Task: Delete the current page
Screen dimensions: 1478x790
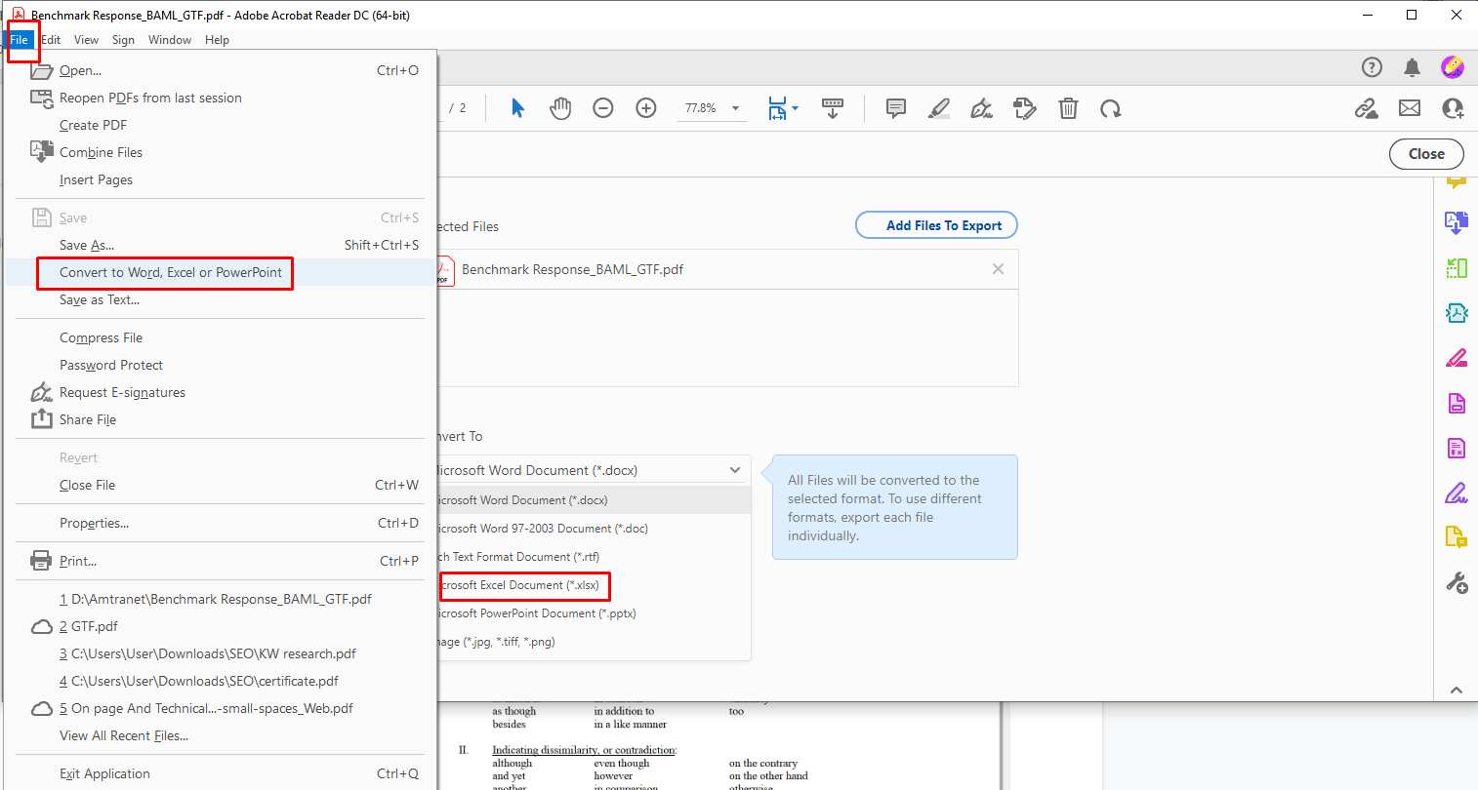Action: 1068,108
